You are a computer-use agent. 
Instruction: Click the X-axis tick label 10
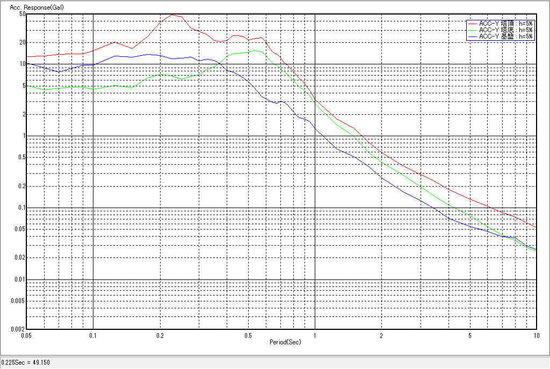click(535, 336)
